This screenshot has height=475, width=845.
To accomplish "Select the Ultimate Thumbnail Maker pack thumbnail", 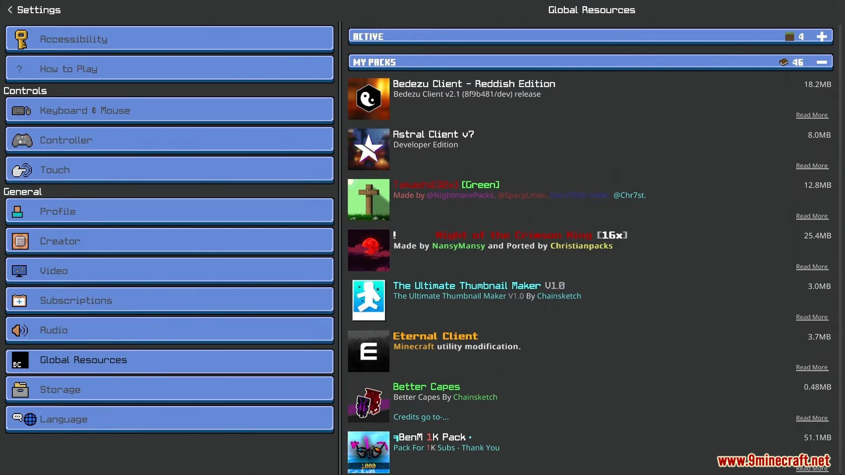I will point(368,300).
